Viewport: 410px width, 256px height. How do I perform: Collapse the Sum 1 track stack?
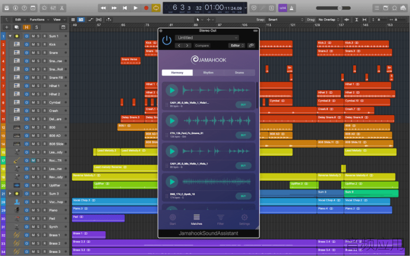click(x=10, y=36)
